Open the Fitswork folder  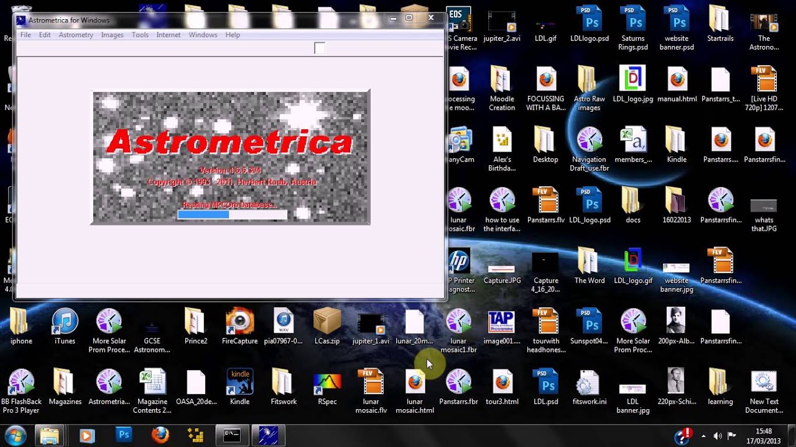[284, 387]
